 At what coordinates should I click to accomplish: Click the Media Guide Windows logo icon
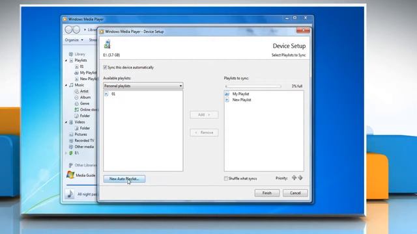(70, 175)
